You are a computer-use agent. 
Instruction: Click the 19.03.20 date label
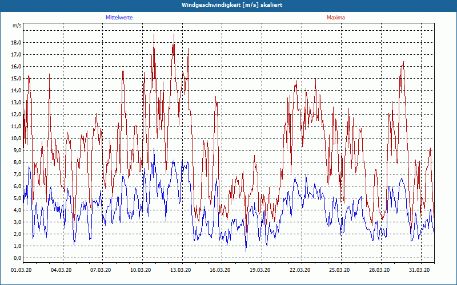(260, 270)
